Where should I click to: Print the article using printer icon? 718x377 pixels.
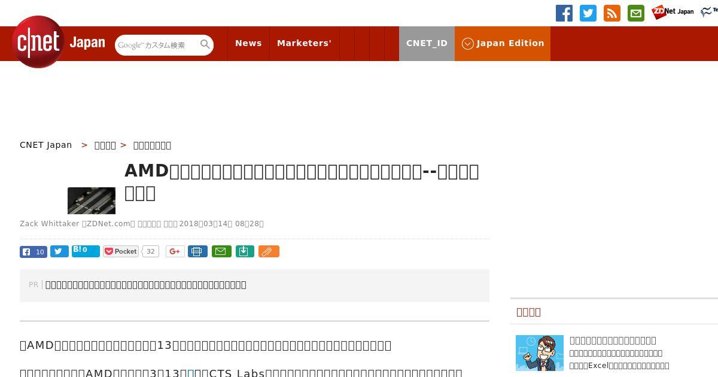[197, 251]
